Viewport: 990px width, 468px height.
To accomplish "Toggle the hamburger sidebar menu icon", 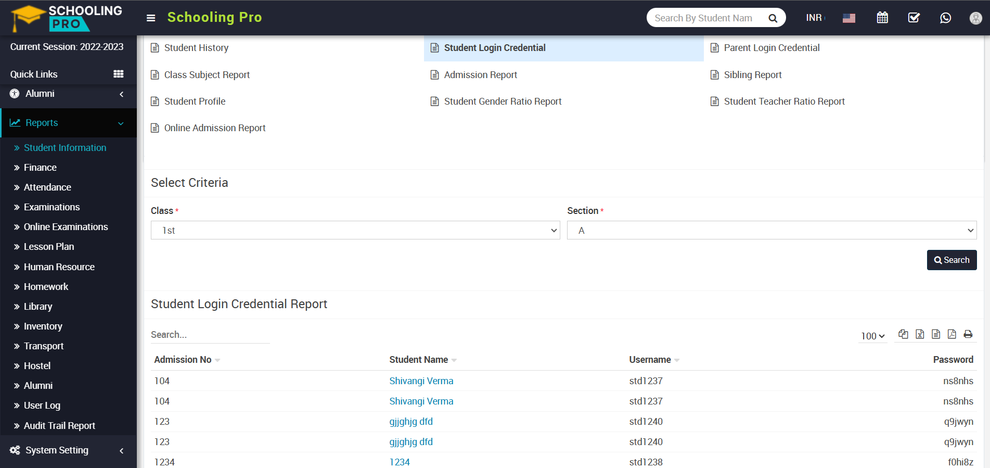I will tap(151, 18).
